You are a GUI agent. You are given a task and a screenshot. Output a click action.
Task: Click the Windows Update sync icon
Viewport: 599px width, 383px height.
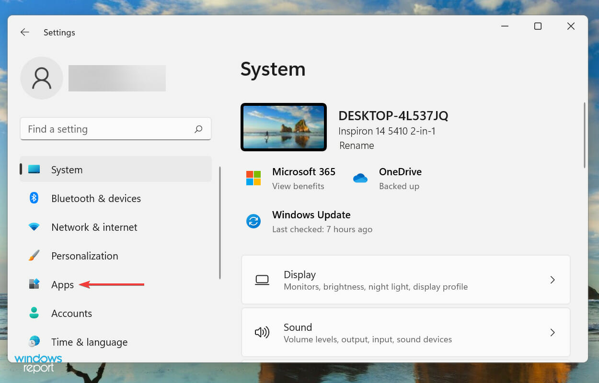[253, 221]
